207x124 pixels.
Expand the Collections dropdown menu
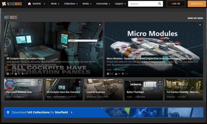[x=71, y=4]
